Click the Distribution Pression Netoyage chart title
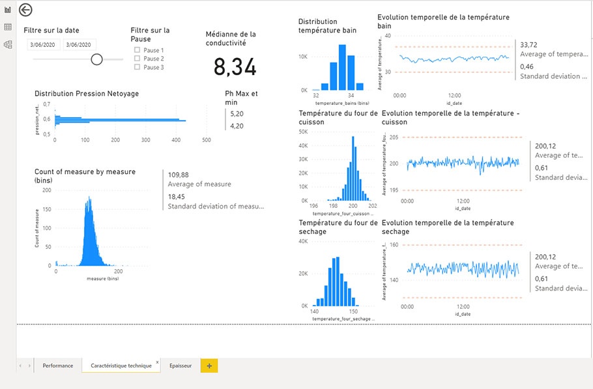593x389 pixels. pos(87,94)
